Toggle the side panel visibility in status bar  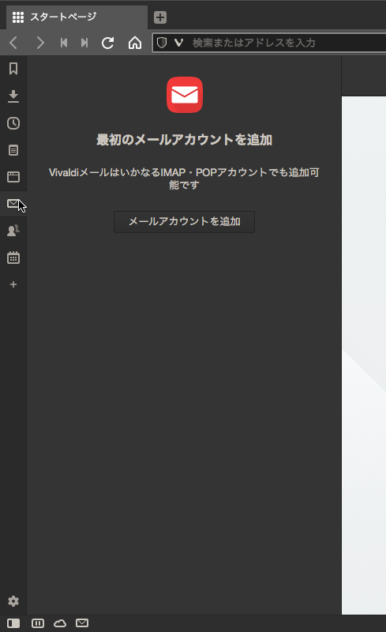tap(13, 623)
